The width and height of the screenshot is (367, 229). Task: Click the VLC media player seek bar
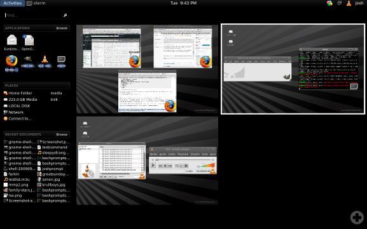point(183,160)
